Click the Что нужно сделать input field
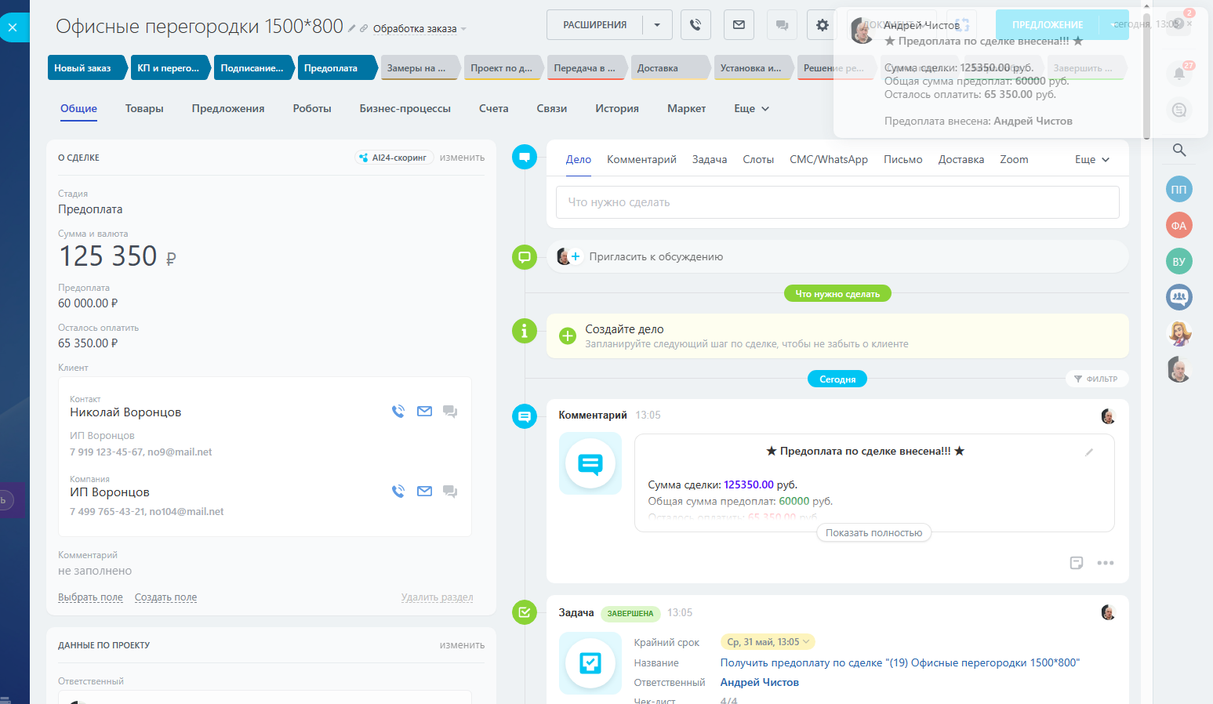The image size is (1213, 704). click(837, 202)
